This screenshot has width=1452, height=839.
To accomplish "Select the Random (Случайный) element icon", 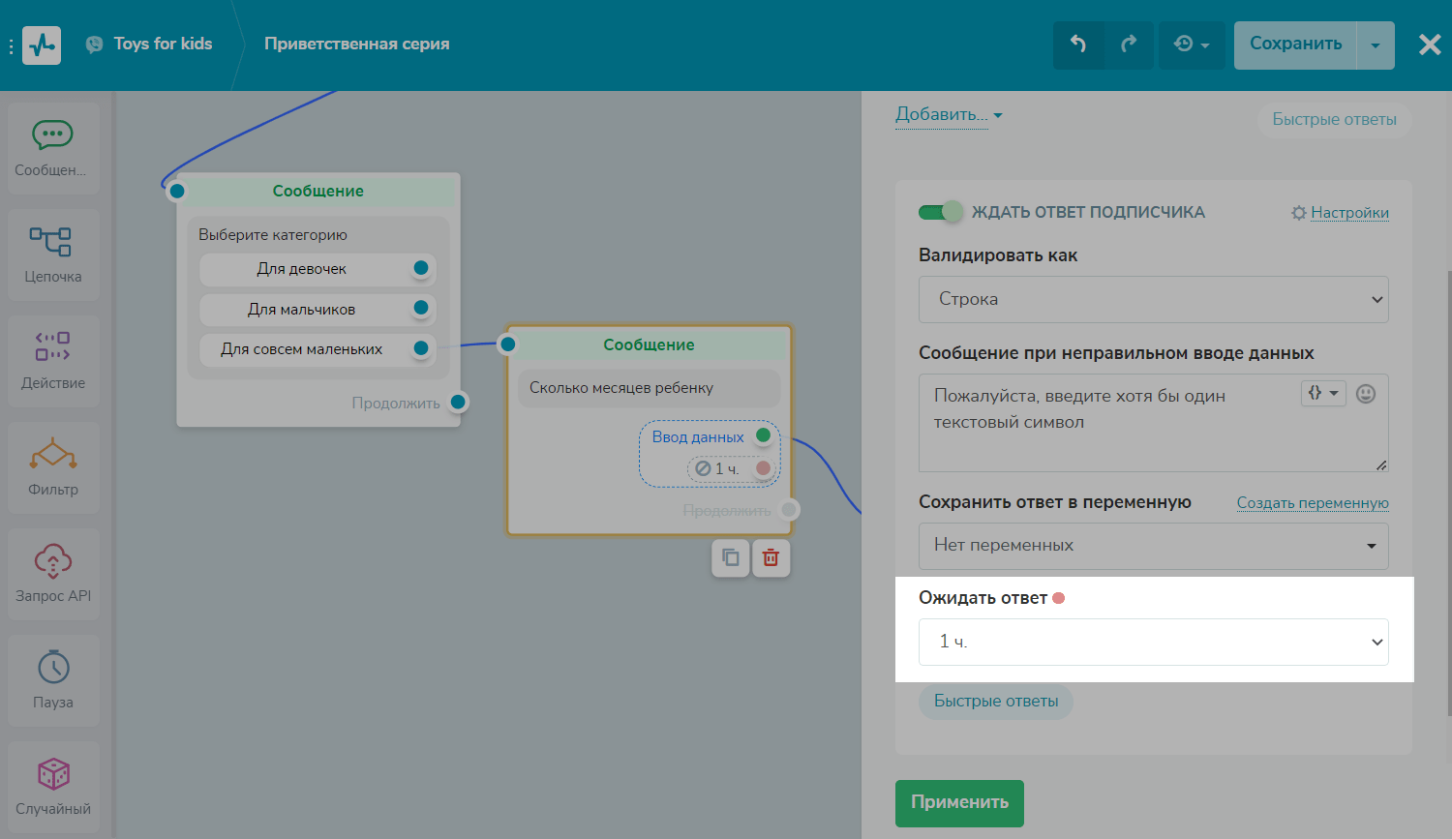I will point(52,774).
